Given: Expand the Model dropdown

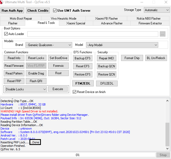Looking at the screenshot, I should pos(122,45).
